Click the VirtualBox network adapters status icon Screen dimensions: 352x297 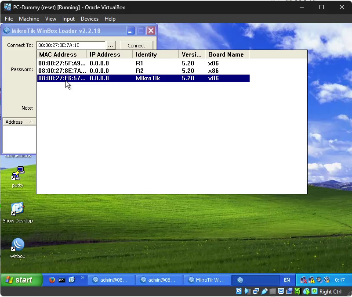256,291
